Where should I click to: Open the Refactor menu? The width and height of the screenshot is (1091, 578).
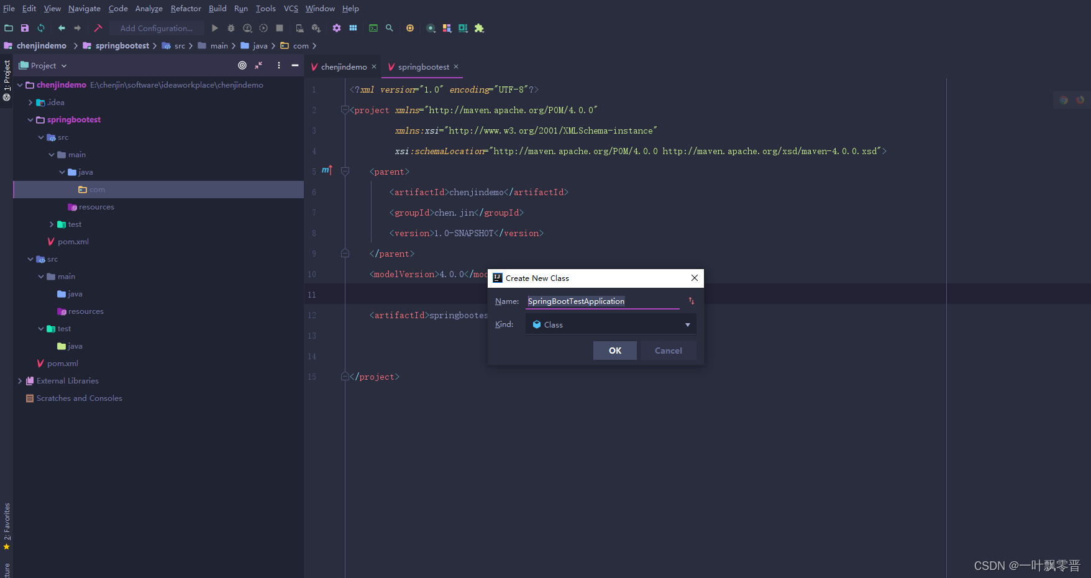coord(186,9)
